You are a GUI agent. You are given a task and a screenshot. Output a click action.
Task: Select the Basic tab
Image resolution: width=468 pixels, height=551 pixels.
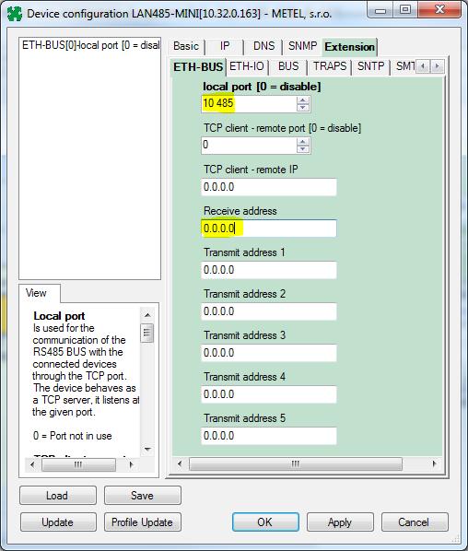(x=186, y=46)
